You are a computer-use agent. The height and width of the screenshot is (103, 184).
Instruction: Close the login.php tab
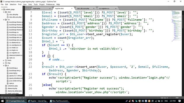pos(50,9)
